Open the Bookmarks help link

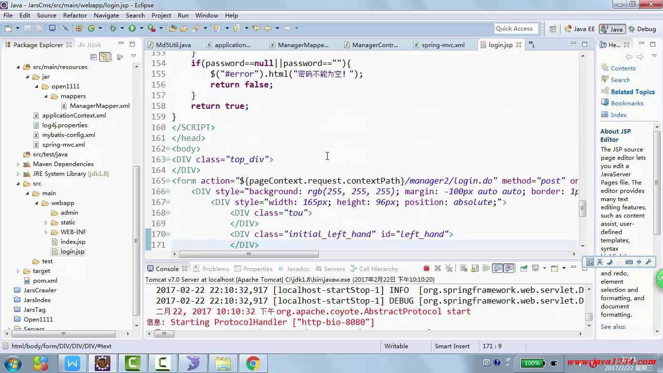click(627, 103)
